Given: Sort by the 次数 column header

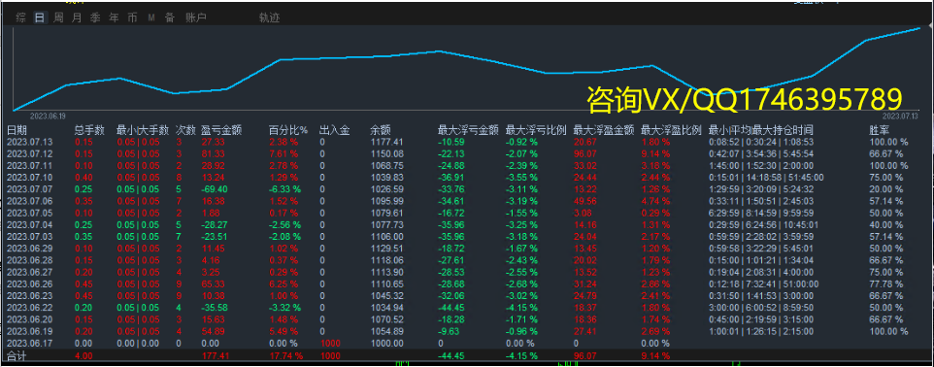Looking at the screenshot, I should 185,130.
